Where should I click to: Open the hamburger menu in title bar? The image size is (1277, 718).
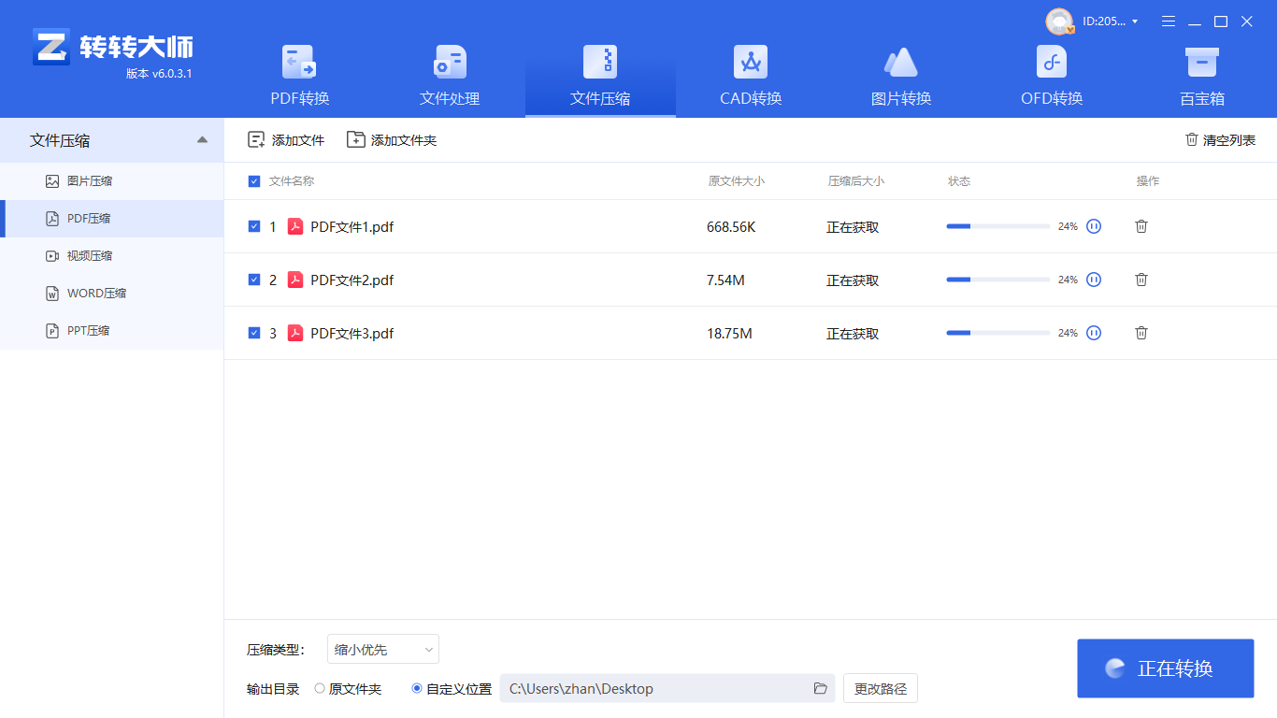pyautogui.click(x=1169, y=22)
